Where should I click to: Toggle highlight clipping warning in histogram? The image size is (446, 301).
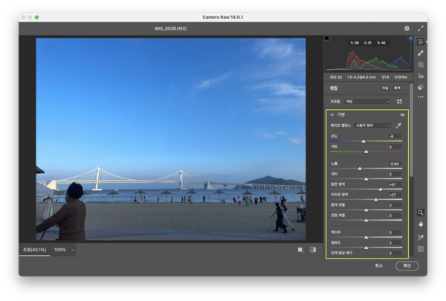pos(410,38)
